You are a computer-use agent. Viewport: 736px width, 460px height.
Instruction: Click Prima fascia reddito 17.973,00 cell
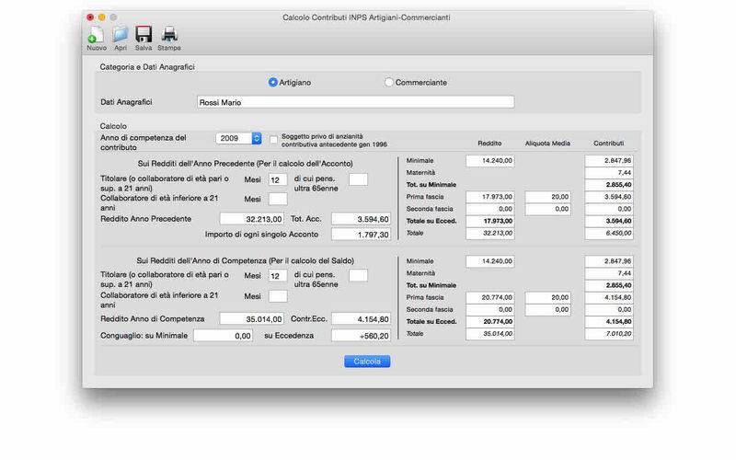coord(490,197)
